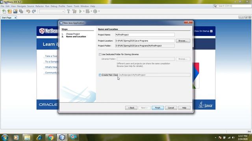Open File Explorer from taskbar
This screenshot has height=141, width=252.
pyautogui.click(x=27, y=137)
